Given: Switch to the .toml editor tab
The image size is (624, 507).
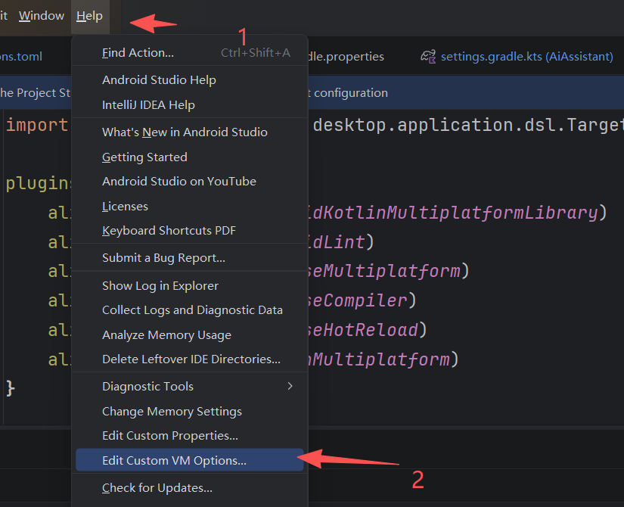Looking at the screenshot, I should pos(21,57).
